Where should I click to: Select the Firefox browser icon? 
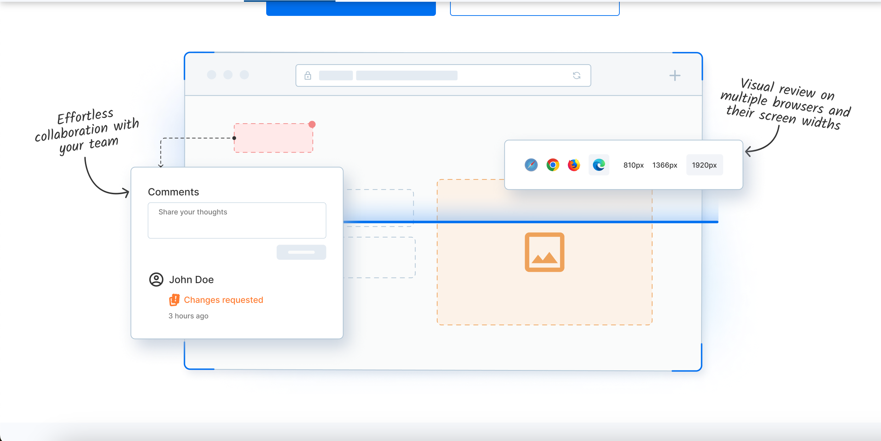click(574, 165)
